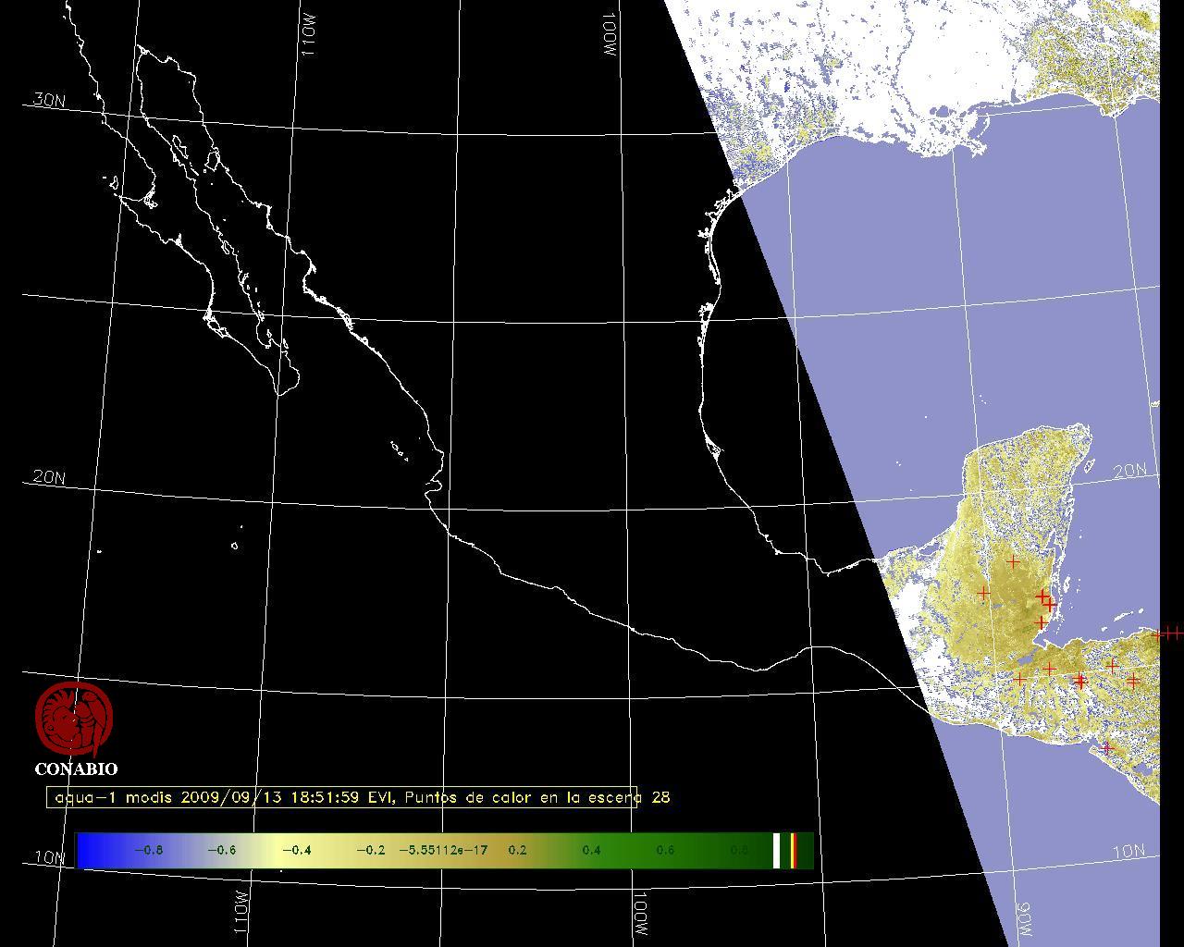Select the -5.55112e-17 value on the color scale

[442, 851]
